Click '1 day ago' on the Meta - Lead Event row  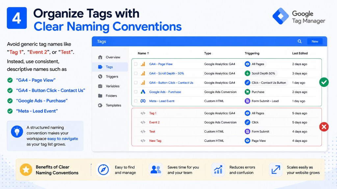[x=298, y=101]
